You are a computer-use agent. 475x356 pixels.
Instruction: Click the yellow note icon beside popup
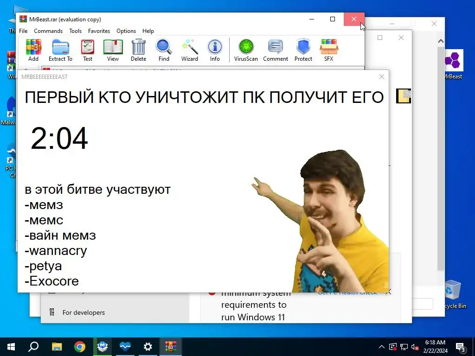[x=404, y=96]
